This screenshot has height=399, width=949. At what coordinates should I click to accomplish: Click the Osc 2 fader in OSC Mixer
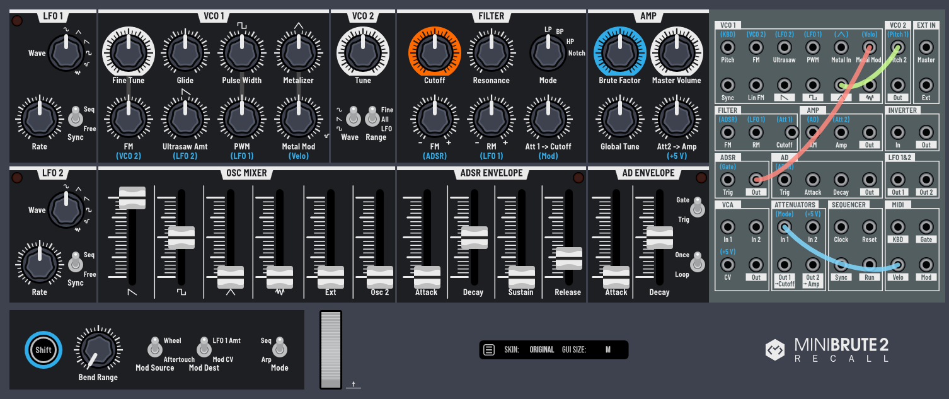(379, 277)
